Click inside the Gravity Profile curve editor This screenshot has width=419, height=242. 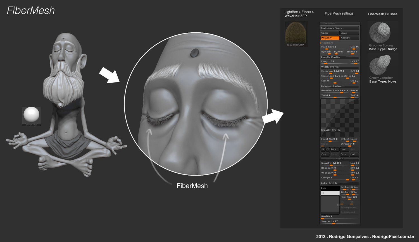click(340, 118)
